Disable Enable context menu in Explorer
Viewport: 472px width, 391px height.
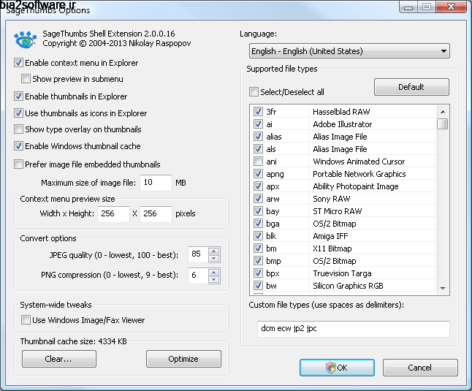pyautogui.click(x=18, y=63)
